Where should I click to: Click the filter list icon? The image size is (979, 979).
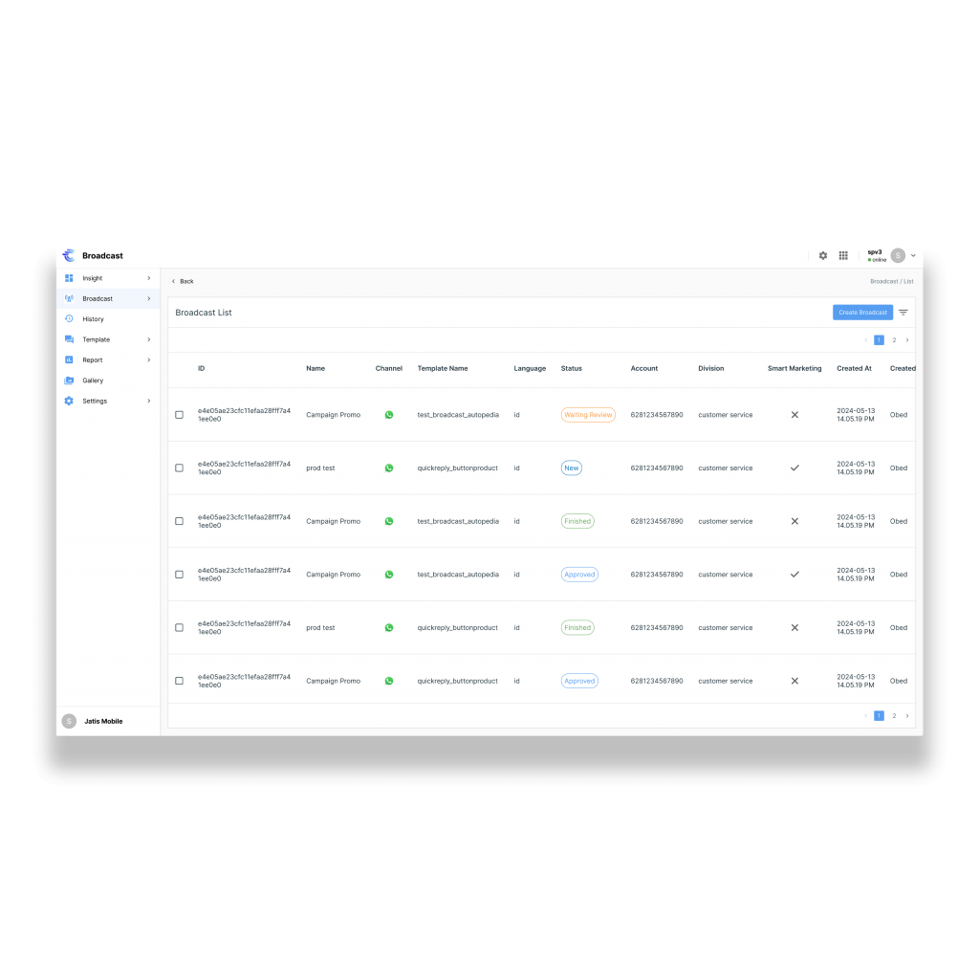pyautogui.click(x=903, y=313)
